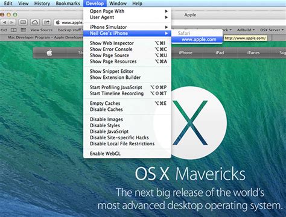Choose Show Page Source
Viewport: 286px width, 217px height.
pyautogui.click(x=127, y=55)
